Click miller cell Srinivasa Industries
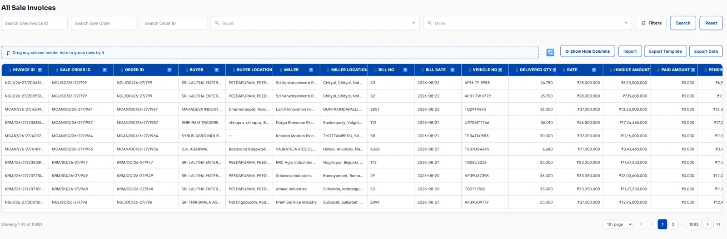The image size is (727, 239). (296, 176)
